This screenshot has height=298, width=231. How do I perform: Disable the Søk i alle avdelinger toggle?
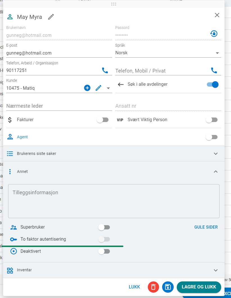pos(212,84)
